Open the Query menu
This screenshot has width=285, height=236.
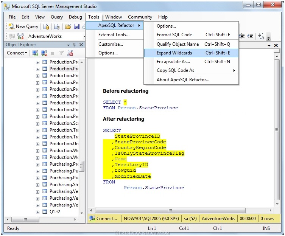click(57, 17)
